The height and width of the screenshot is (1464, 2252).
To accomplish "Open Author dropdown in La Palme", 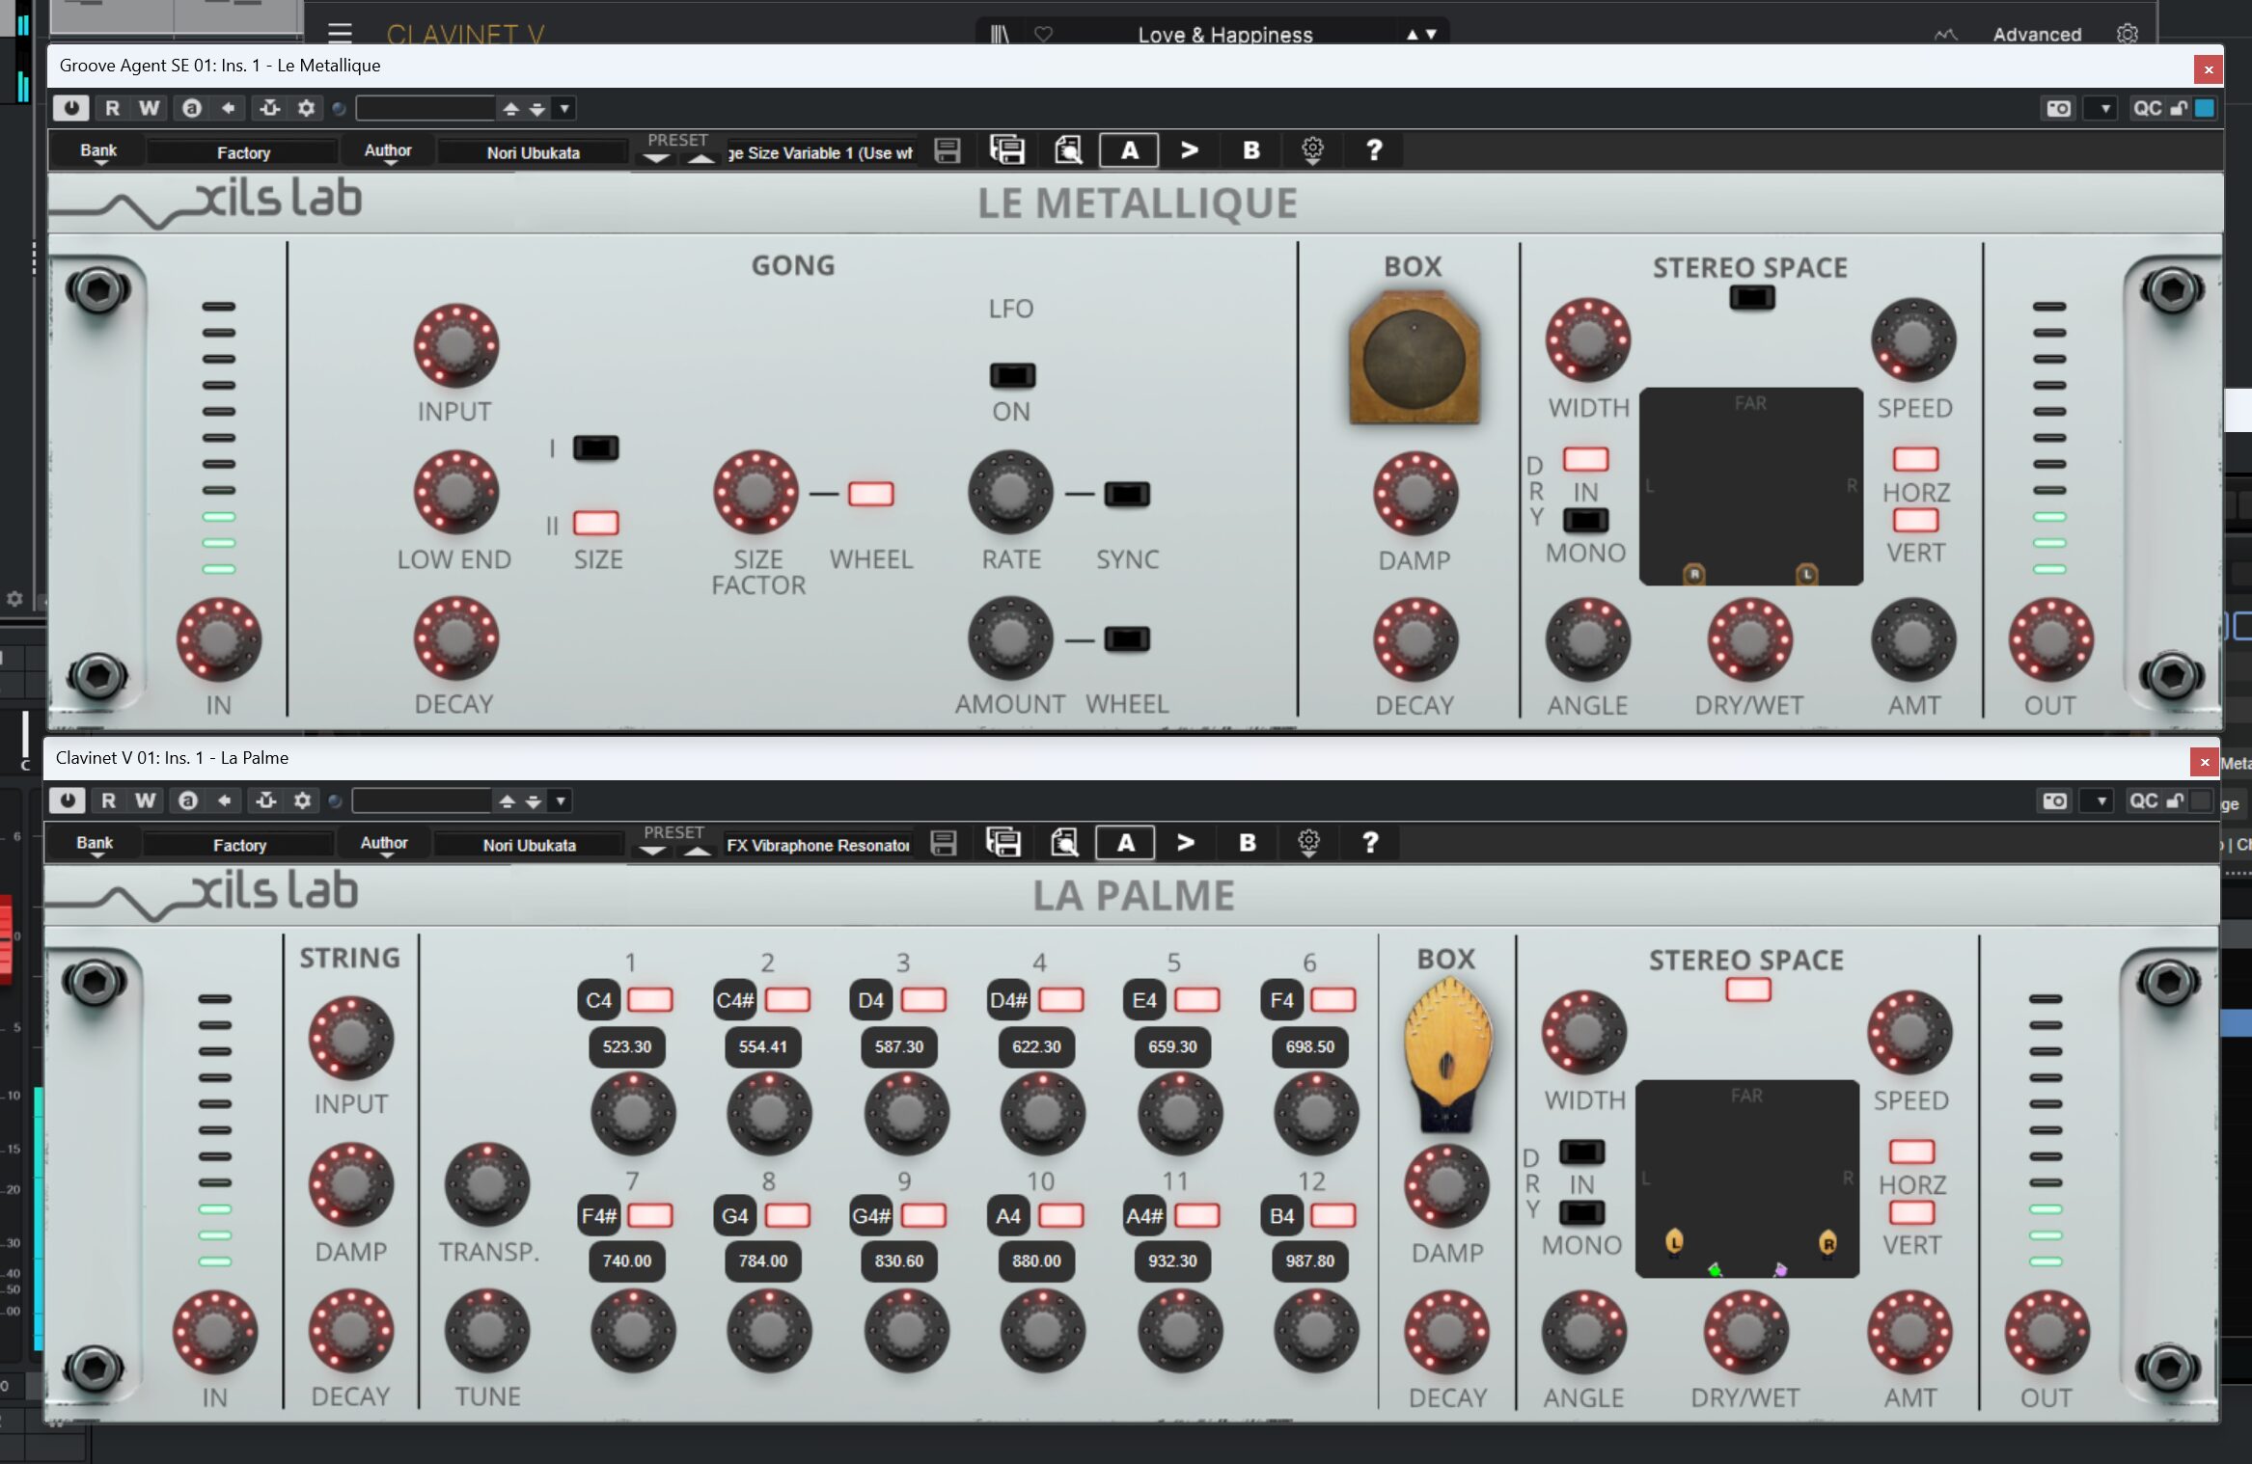I will (383, 845).
